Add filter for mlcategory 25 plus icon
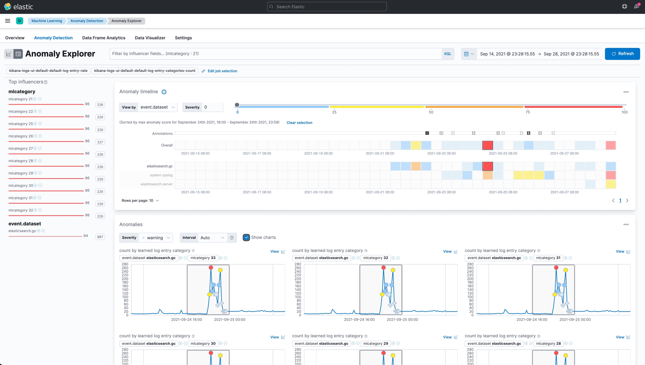 click(35, 124)
